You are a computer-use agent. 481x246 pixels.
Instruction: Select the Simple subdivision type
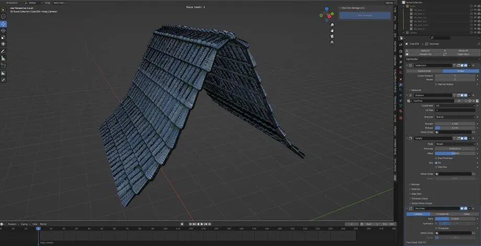pos(461,71)
